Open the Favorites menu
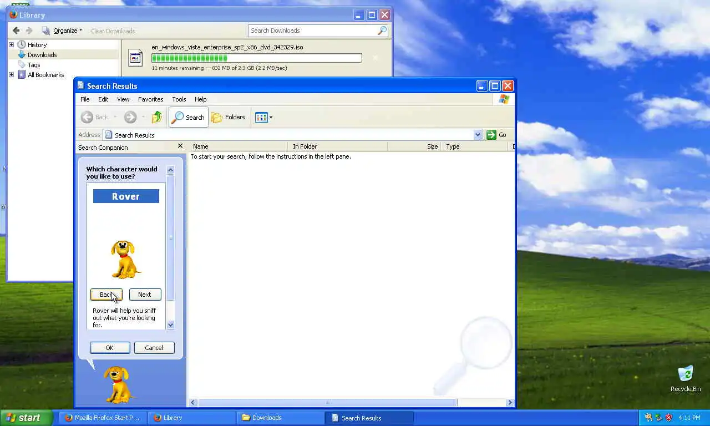Image resolution: width=710 pixels, height=426 pixels. 151,99
